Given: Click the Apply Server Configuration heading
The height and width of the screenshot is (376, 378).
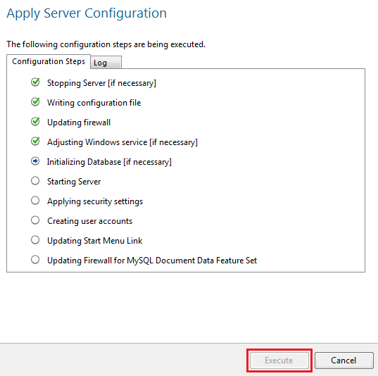Looking at the screenshot, I should pos(87,13).
